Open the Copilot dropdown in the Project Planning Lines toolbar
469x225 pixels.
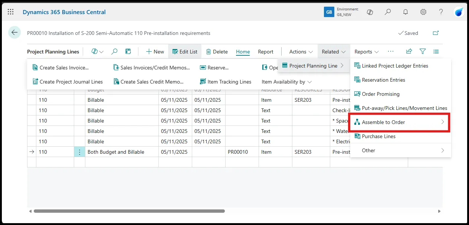(97, 52)
